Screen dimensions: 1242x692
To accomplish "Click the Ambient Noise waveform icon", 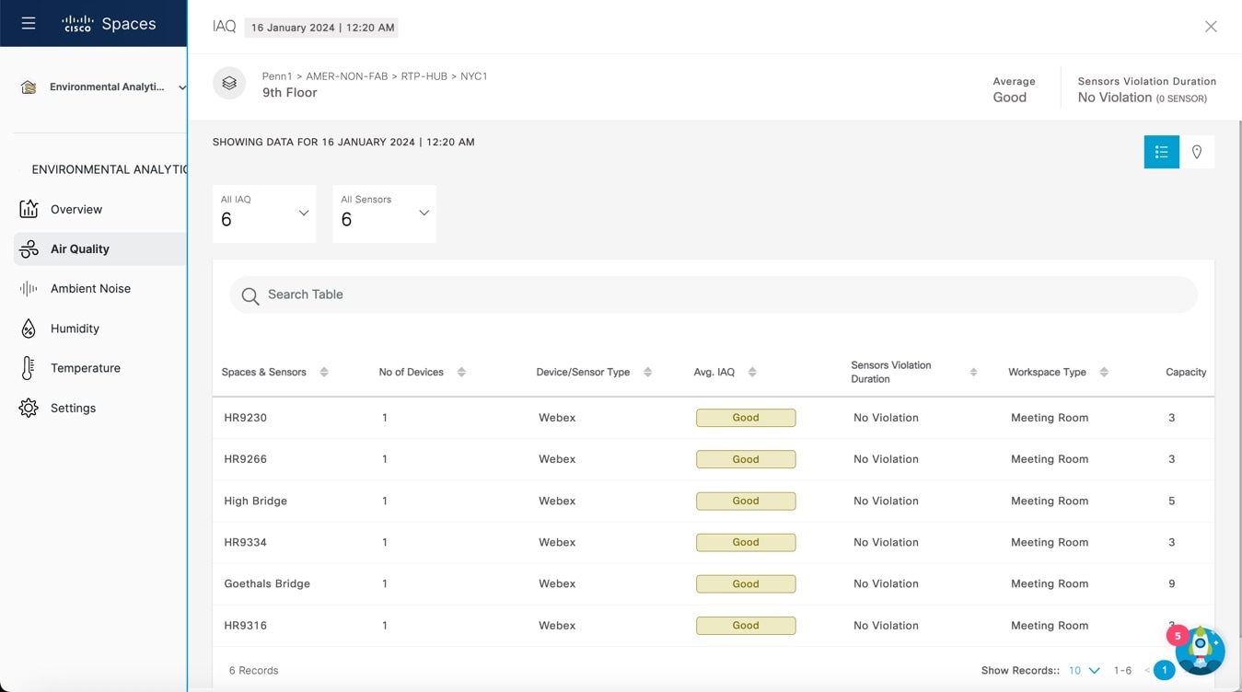I will (x=29, y=288).
